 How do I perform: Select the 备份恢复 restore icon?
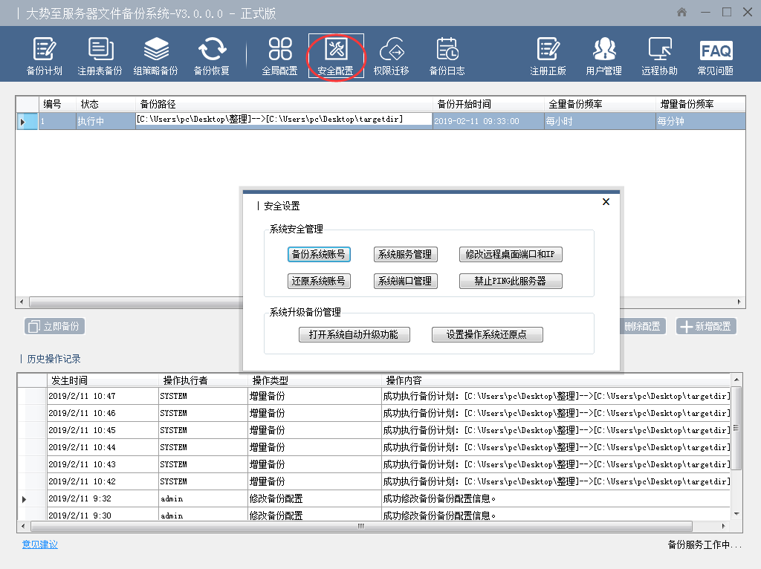pos(212,56)
